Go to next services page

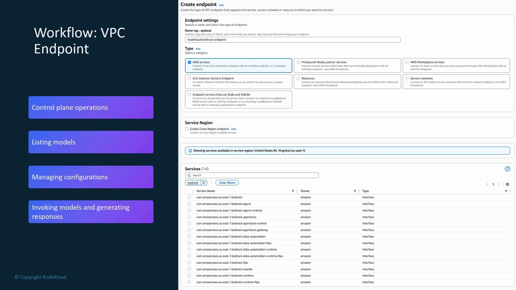point(499,184)
